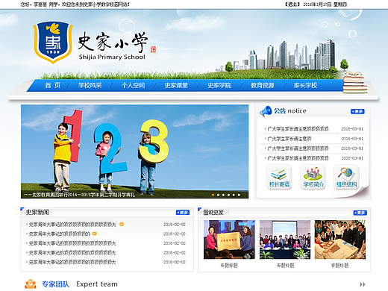Click the welcome greeting text at top left

[x=75, y=4]
